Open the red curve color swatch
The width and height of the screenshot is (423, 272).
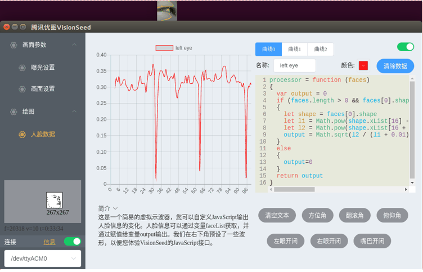(363, 66)
